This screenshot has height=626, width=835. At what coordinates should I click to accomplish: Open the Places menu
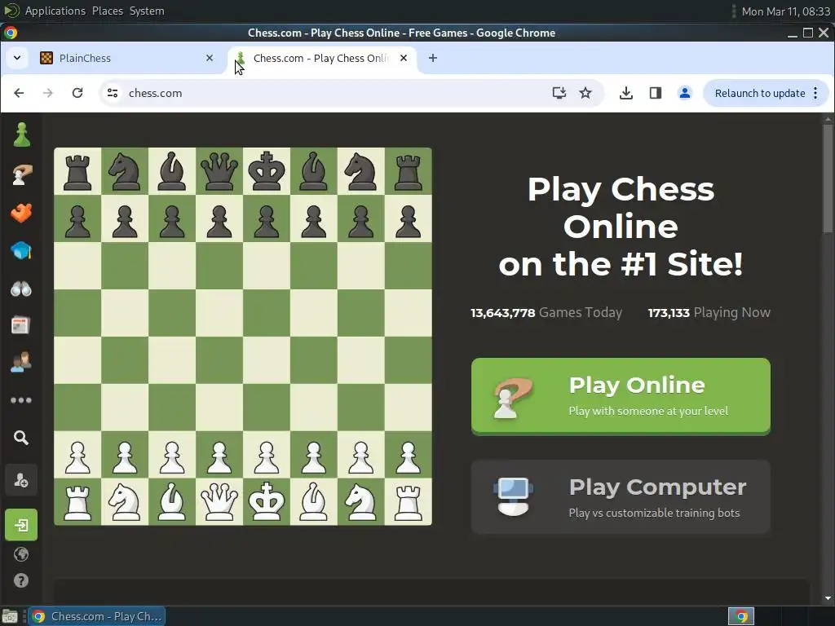click(x=108, y=11)
